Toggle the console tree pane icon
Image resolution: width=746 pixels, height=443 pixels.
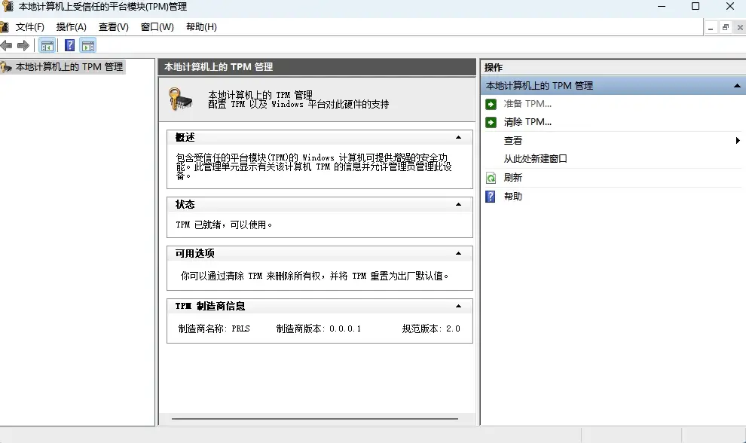[47, 46]
